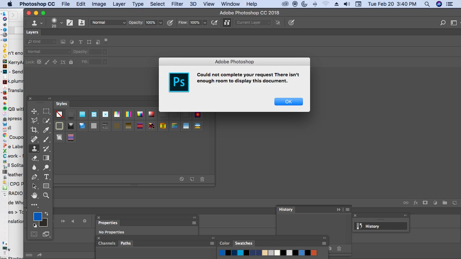Select the Eyedropper tool
Screen dimensions: 461x259
click(x=46, y=130)
